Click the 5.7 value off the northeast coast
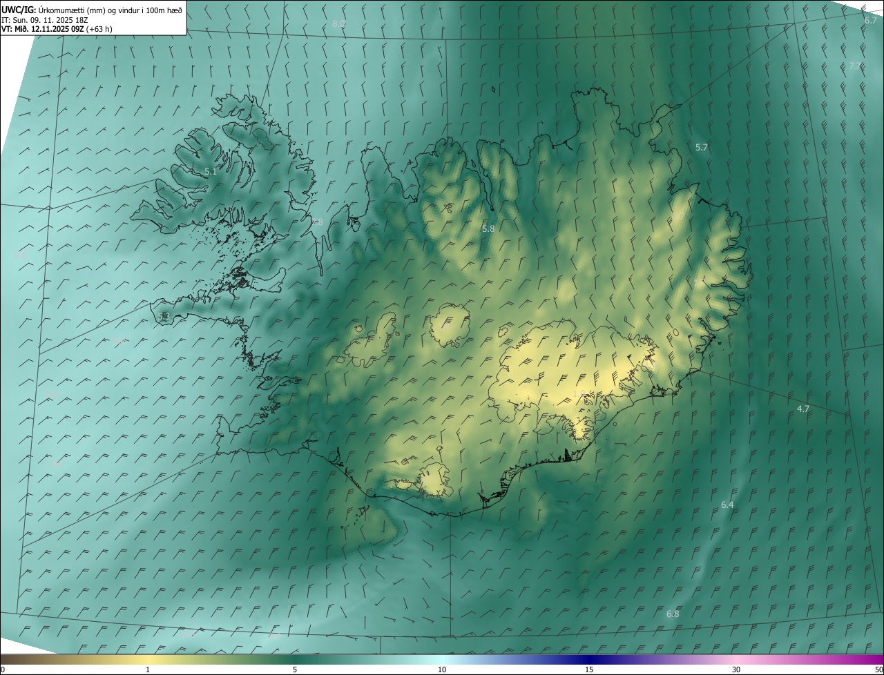 [702, 148]
